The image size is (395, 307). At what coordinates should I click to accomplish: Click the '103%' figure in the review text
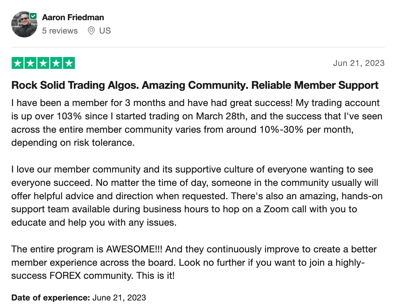pyautogui.click(x=69, y=116)
